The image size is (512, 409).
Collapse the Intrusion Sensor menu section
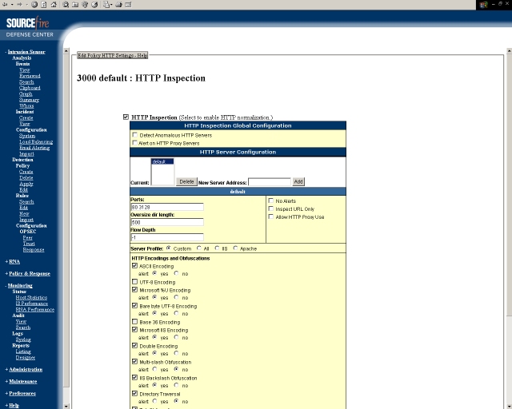pyautogui.click(x=26, y=52)
